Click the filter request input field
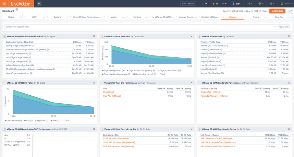The height and width of the screenshot is (157, 294). [139, 27]
